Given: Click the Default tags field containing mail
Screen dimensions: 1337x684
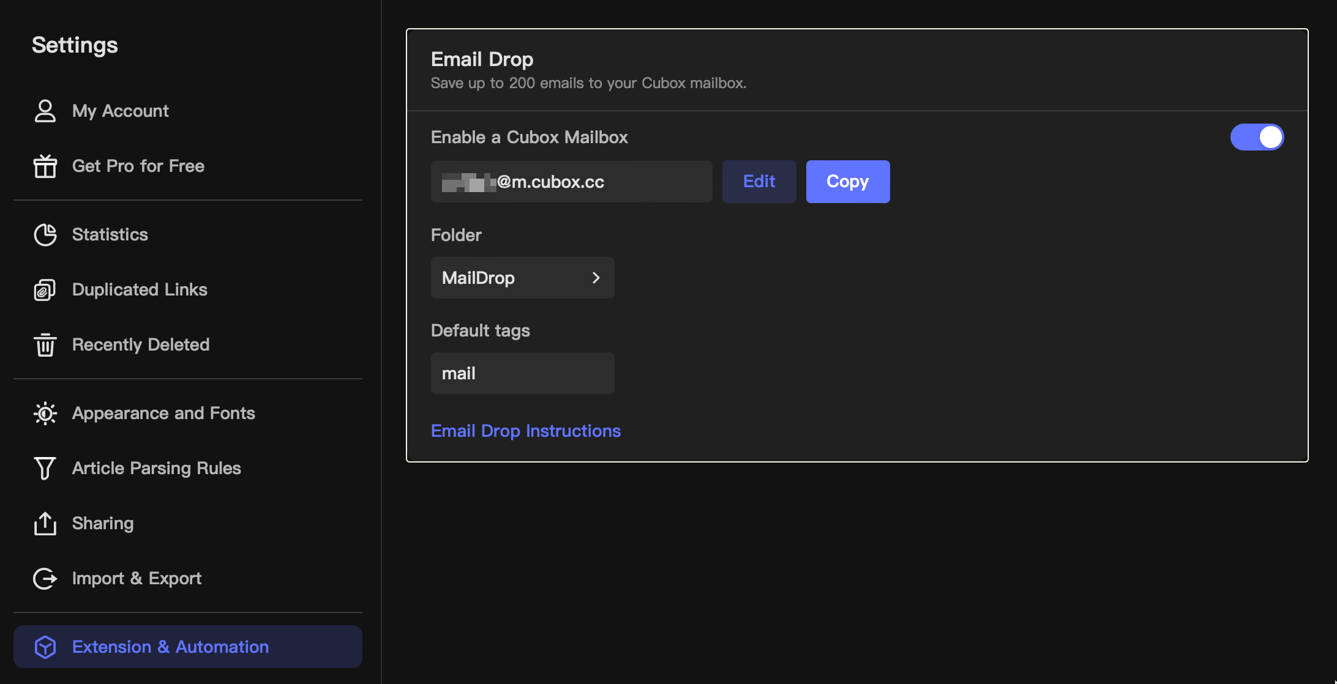Looking at the screenshot, I should pos(522,373).
